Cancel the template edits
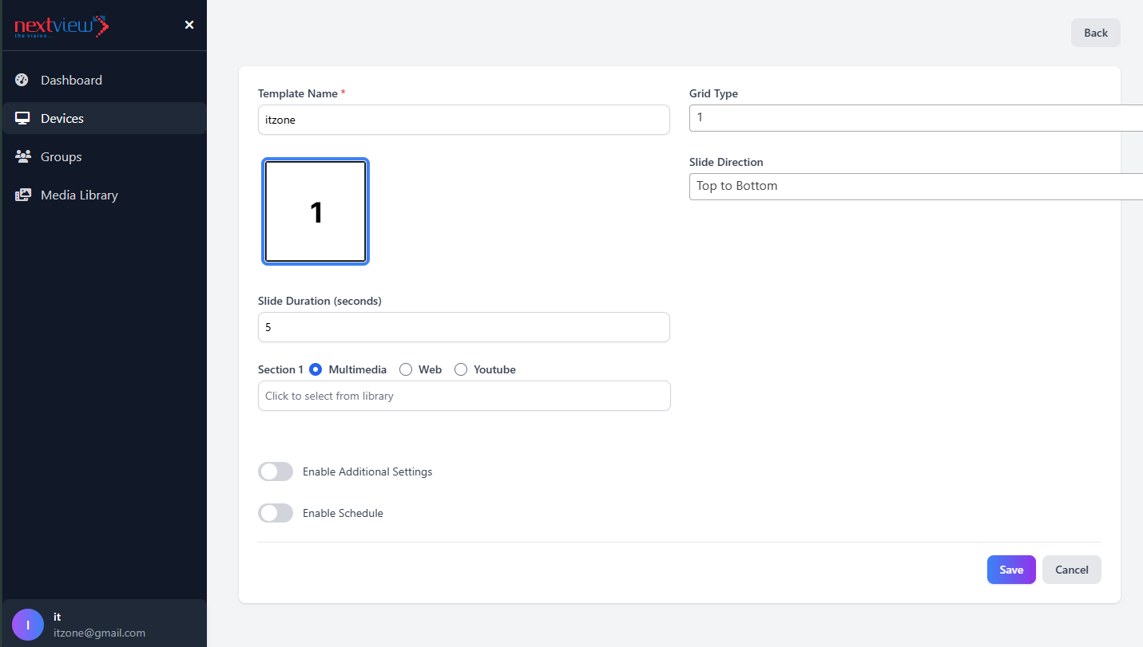 click(1071, 569)
